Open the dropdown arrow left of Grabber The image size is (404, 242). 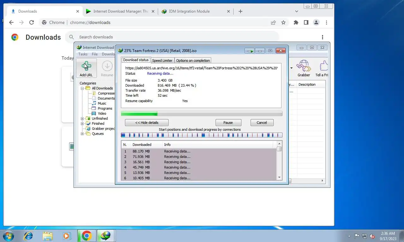coord(291,68)
